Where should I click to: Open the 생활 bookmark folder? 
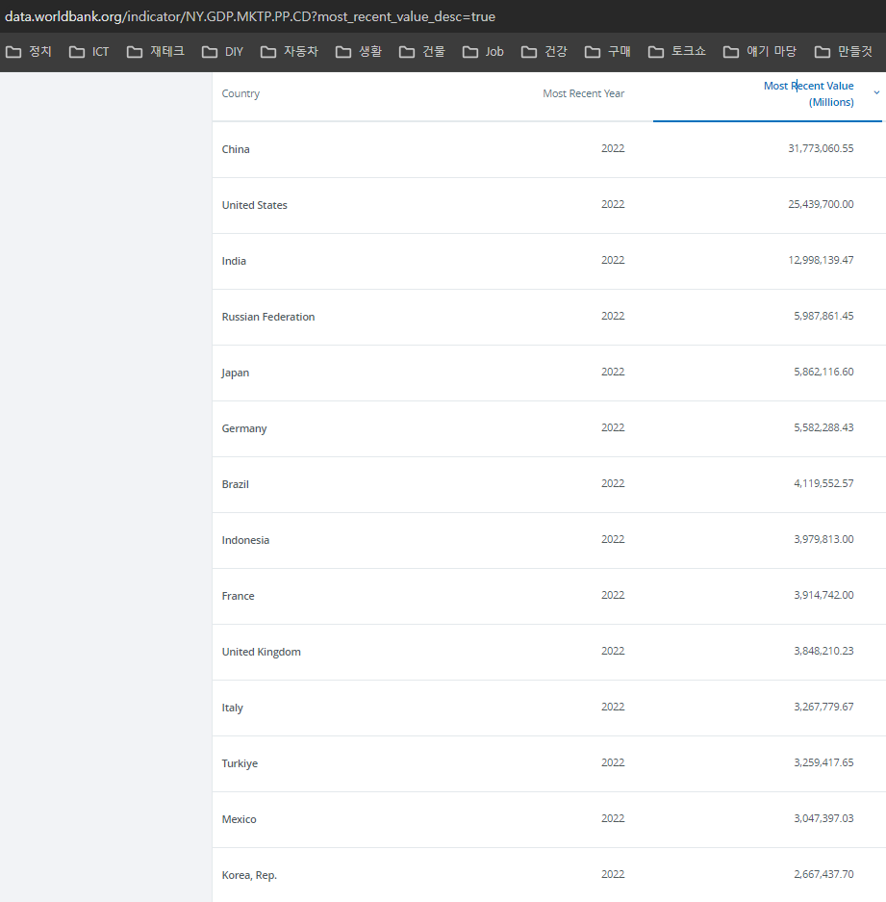pos(358,52)
